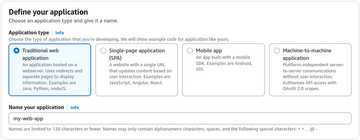This screenshot has width=360, height=140.
Task: Pick the Machine-to-machine application radio button
Action: tap(277, 51)
